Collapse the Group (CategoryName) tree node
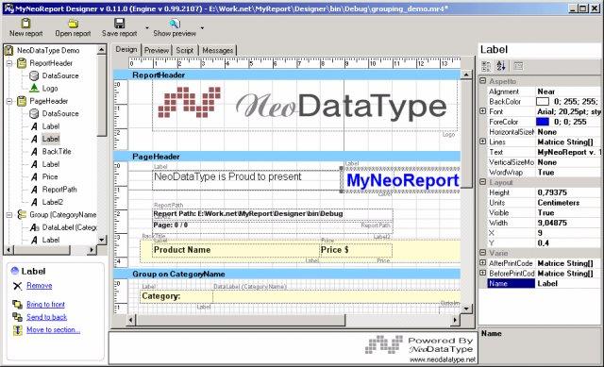The width and height of the screenshot is (604, 367). [x=9, y=215]
